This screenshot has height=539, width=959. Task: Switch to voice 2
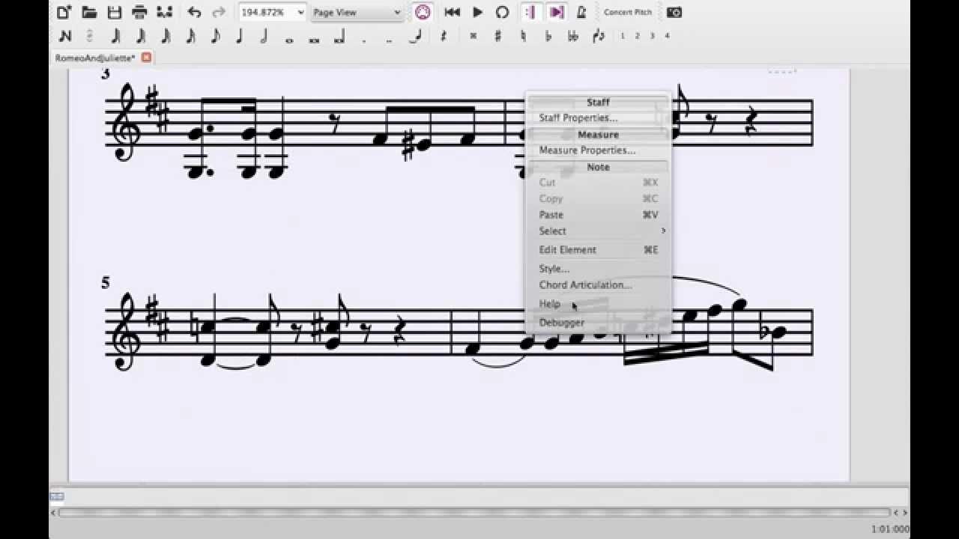[x=638, y=36]
